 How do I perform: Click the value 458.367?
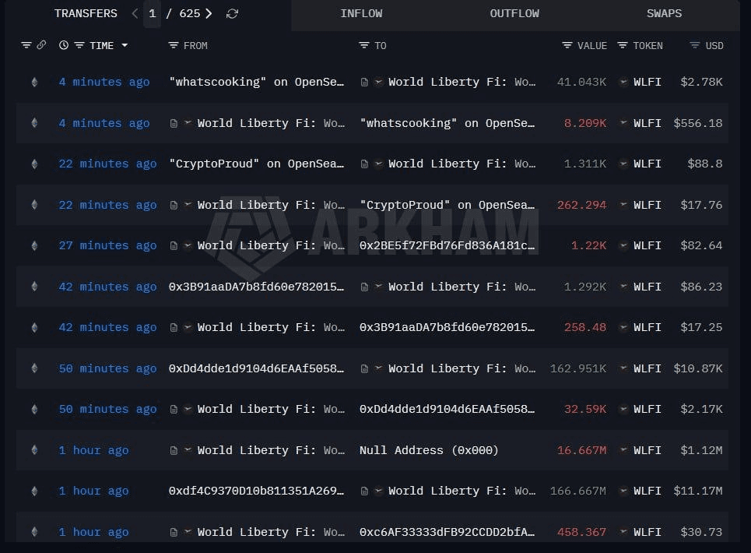[x=582, y=532]
